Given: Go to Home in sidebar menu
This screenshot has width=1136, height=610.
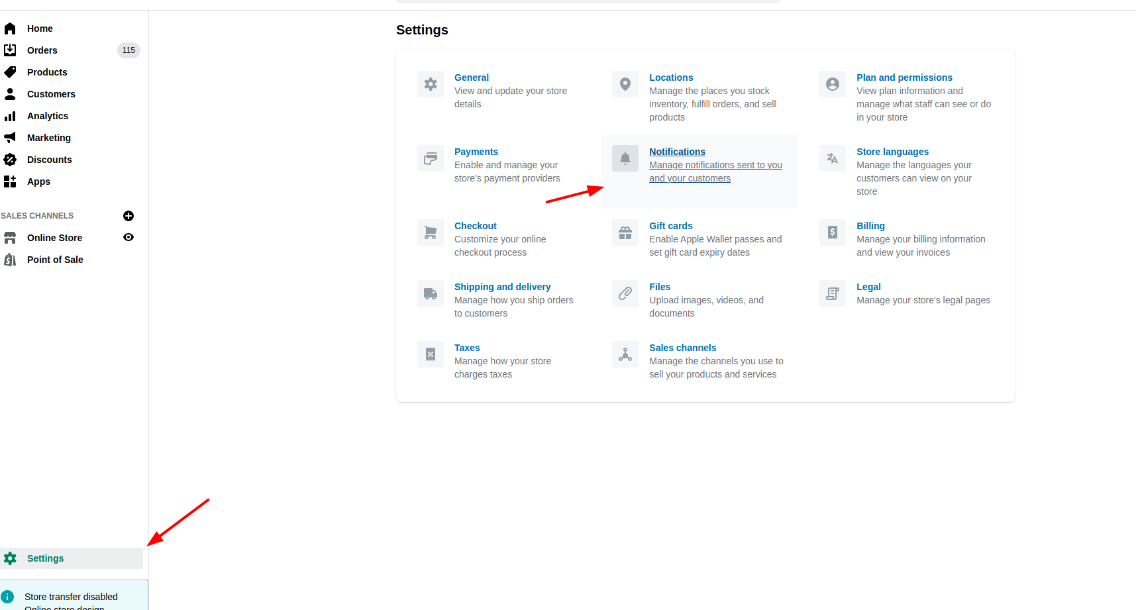Looking at the screenshot, I should click(x=40, y=28).
